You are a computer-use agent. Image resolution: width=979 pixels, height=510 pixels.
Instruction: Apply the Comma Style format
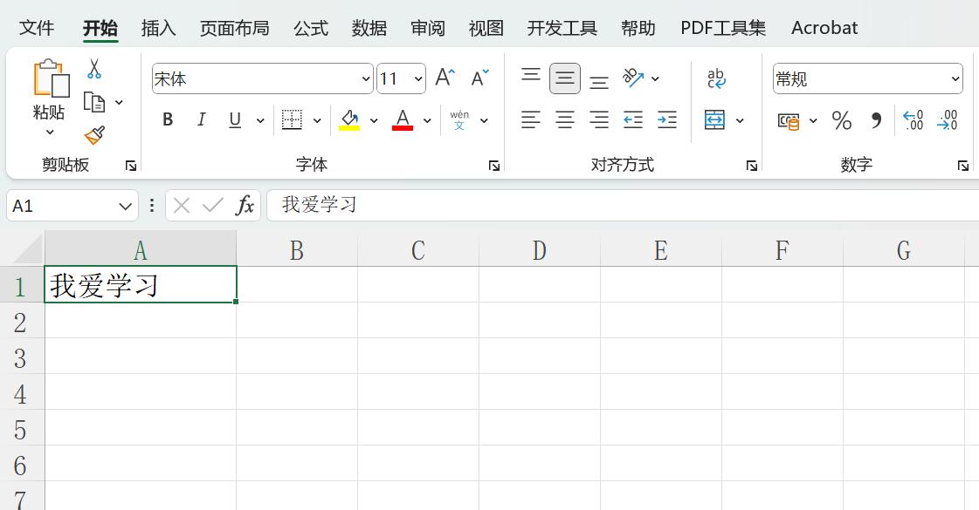[x=876, y=121]
